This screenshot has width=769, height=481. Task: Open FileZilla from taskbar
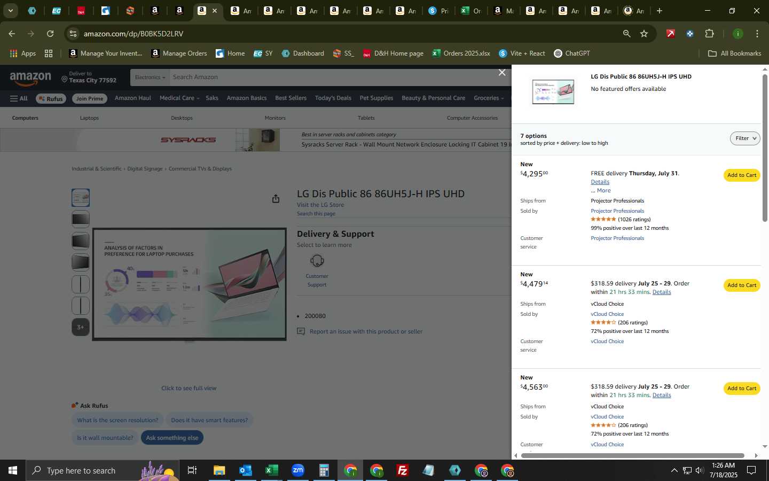pos(403,470)
